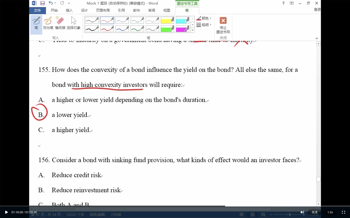This screenshot has height=218, width=350.
Task: Pick the yellow highlighter swatch
Action: coord(167,20)
